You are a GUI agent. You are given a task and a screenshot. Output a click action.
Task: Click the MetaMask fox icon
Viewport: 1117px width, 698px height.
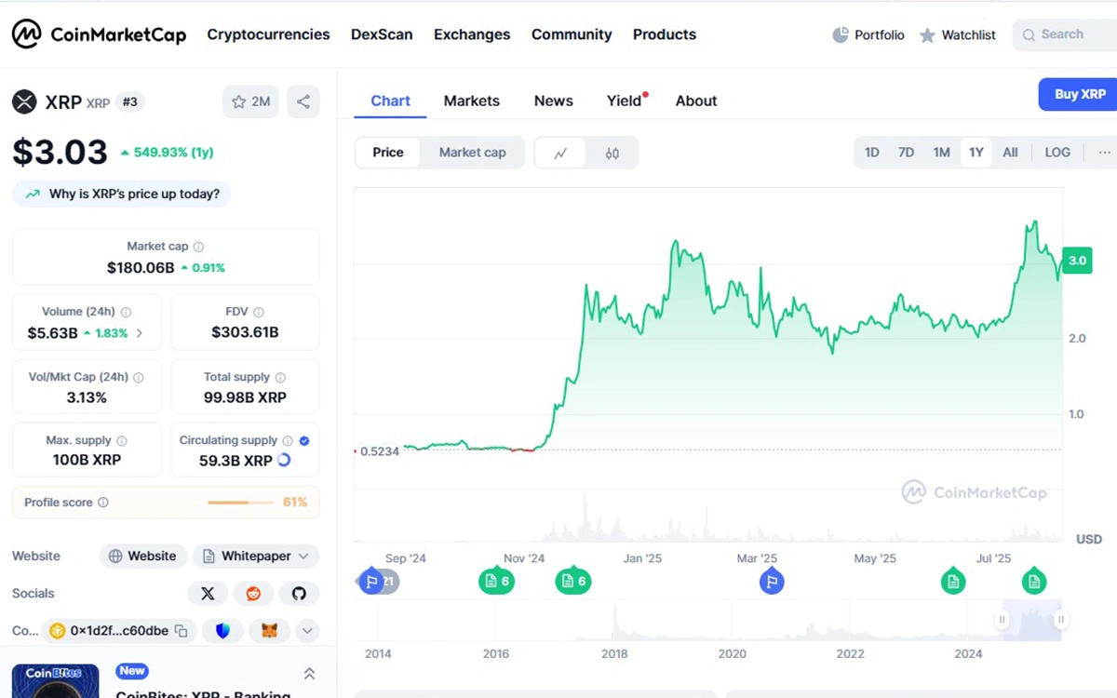click(x=269, y=631)
